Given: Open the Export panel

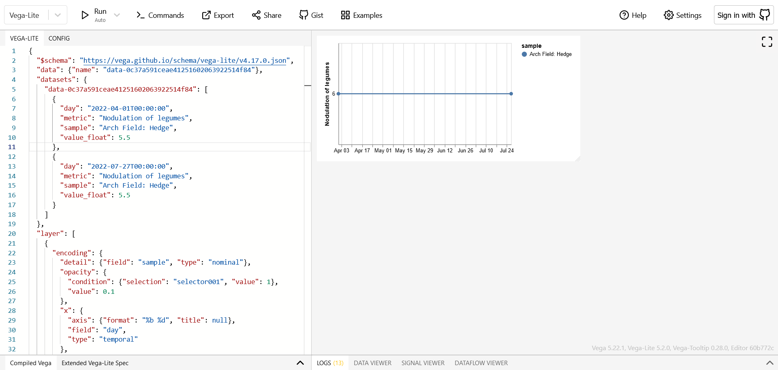Looking at the screenshot, I should [x=218, y=15].
